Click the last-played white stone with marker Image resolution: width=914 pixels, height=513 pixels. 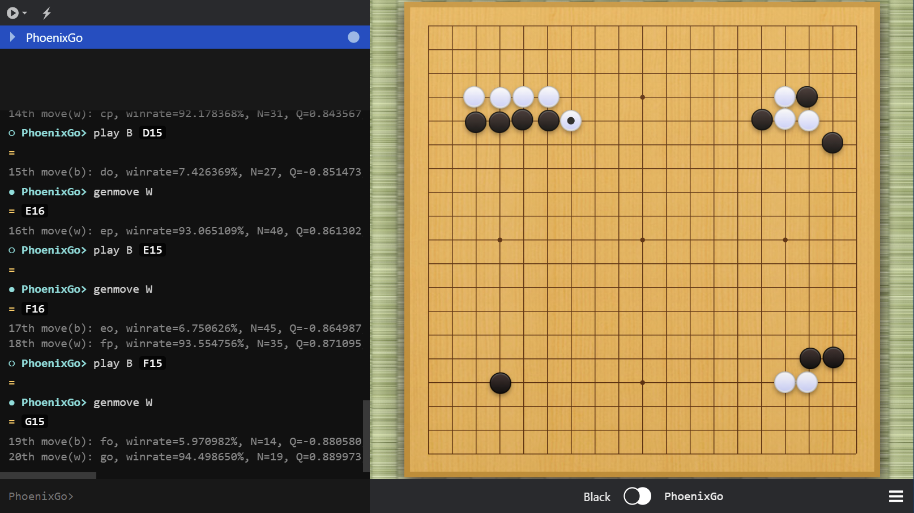coord(571,121)
